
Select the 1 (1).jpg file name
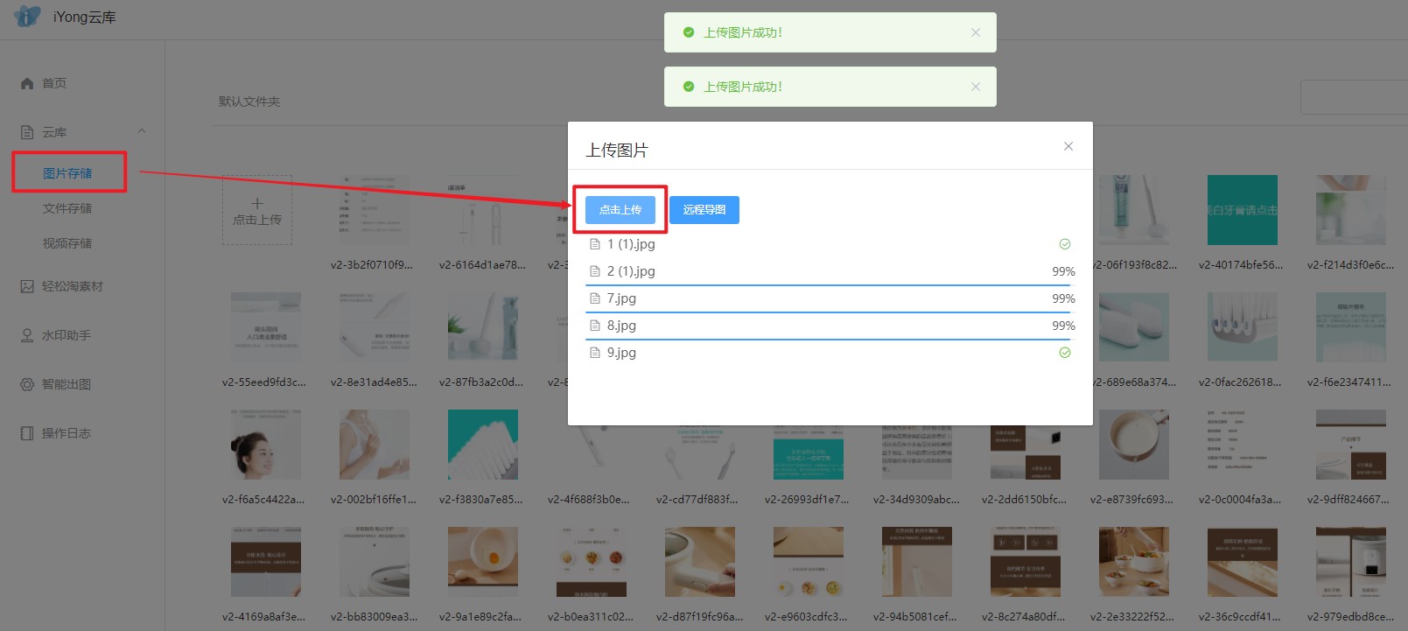(631, 244)
